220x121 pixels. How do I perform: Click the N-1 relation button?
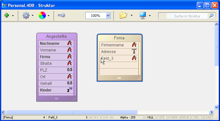(96, 118)
